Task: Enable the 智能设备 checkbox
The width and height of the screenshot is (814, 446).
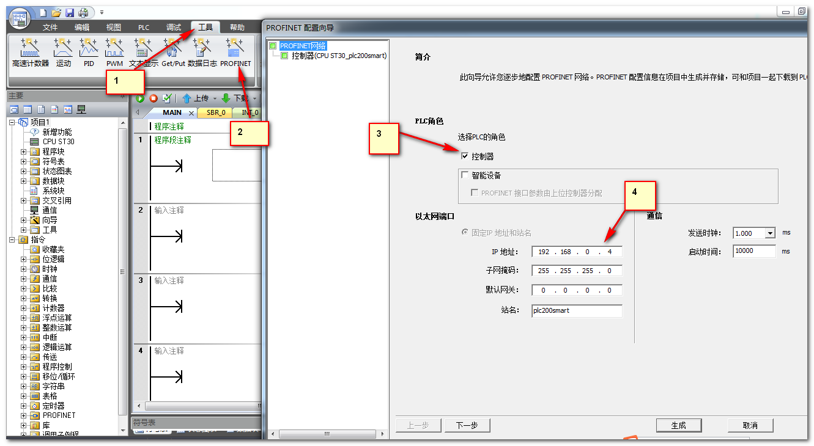Action: (x=464, y=174)
